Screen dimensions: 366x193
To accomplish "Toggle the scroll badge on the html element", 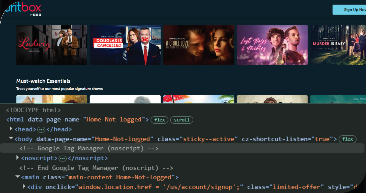I will [181, 120].
